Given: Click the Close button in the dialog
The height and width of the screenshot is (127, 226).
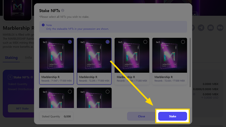Looking at the screenshot, I should tap(141, 116).
